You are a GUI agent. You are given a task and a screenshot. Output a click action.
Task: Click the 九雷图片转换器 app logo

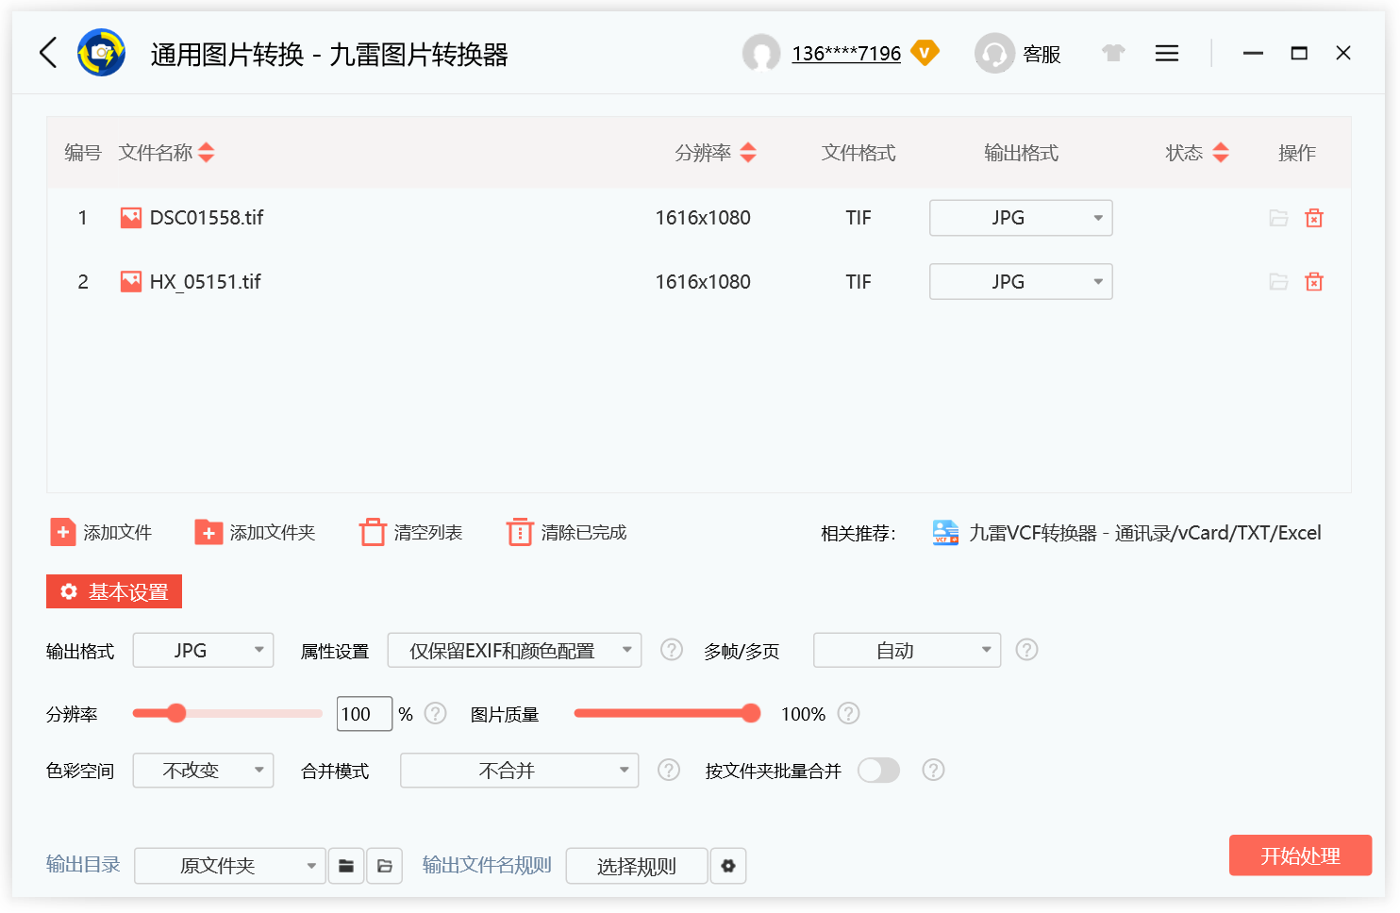[102, 53]
